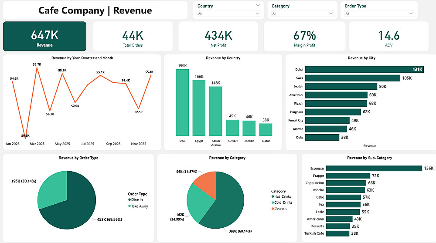The width and height of the screenshot is (436, 243).
Task: Click the Egypt revenue column
Action: coord(199,108)
